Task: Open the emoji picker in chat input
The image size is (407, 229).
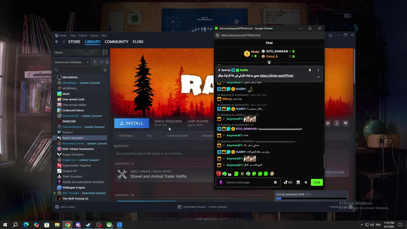Action: 275,182
